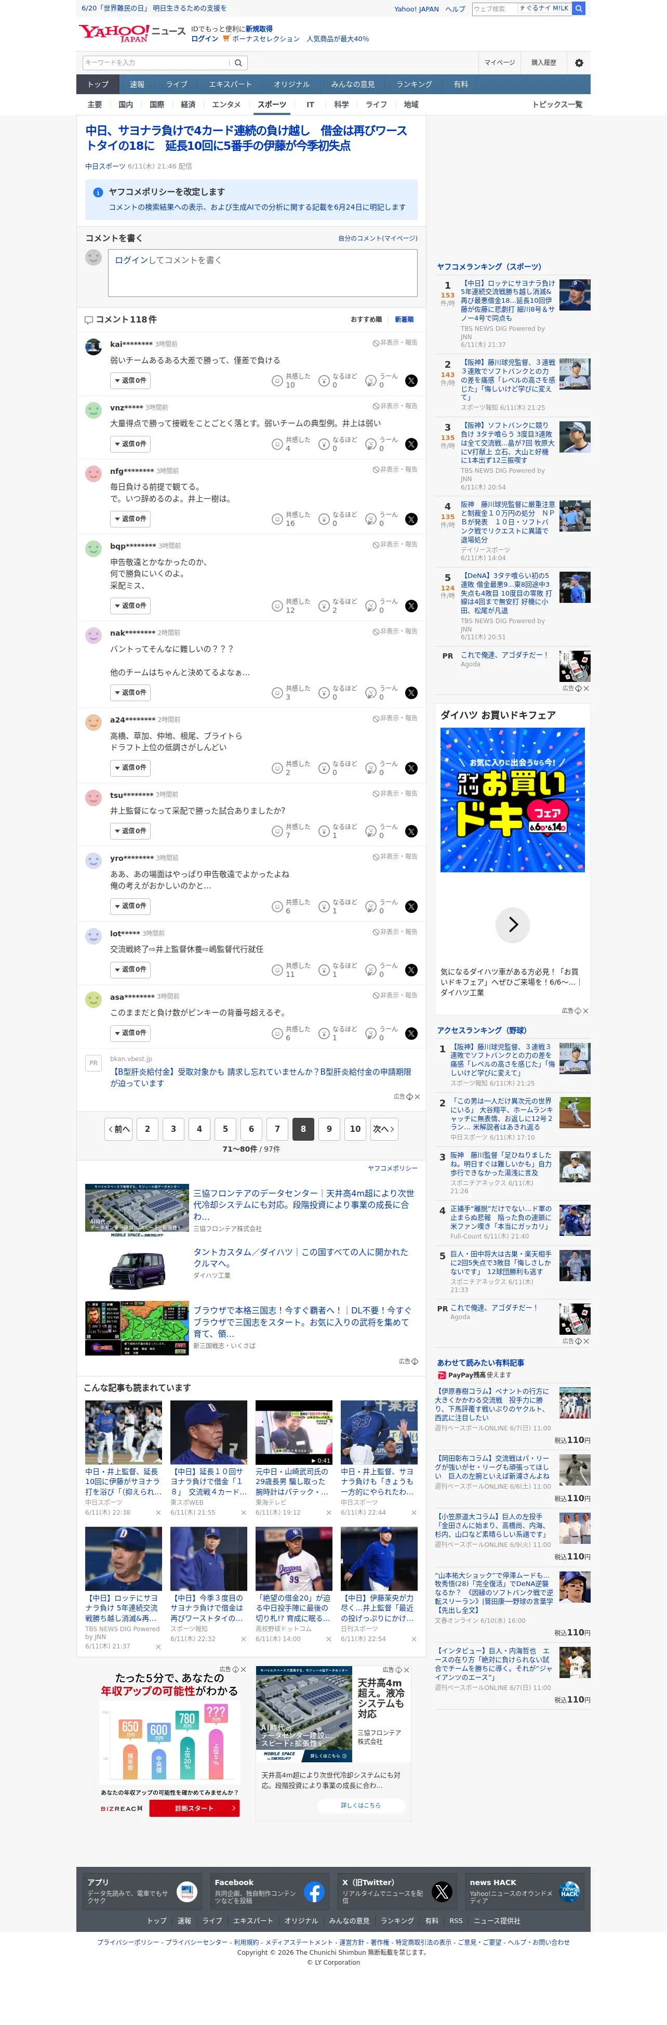
Task: Click the news HACK footer icon
Action: pos(570,1891)
